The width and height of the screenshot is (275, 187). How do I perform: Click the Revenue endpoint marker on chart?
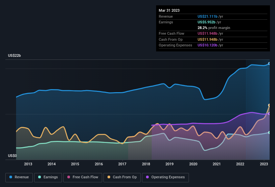pyautogui.click(x=269, y=63)
